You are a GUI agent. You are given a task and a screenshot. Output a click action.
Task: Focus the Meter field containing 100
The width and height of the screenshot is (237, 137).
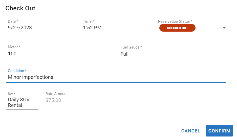pyautogui.click(x=59, y=54)
